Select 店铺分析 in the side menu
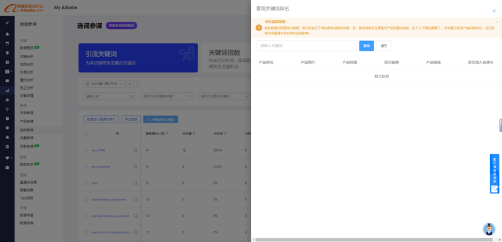The image size is (502, 242). 26,56
